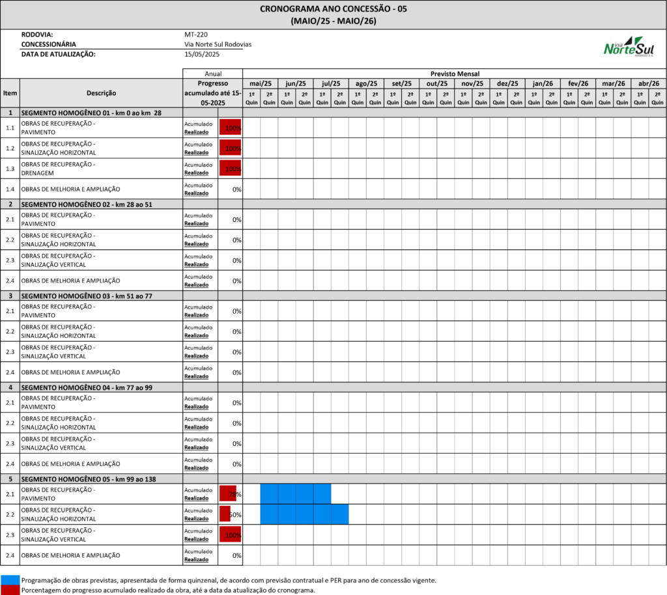Click 'SEGMENTO HOMOGÊNEO 01 - km 0 ao km 28'
The width and height of the screenshot is (667, 595).
91,113
